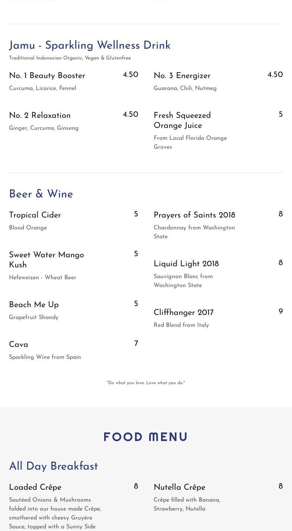Image resolution: width=292 pixels, height=531 pixels.
Task: Click Liquid Light 2018 wine title
Action: pos(186,264)
